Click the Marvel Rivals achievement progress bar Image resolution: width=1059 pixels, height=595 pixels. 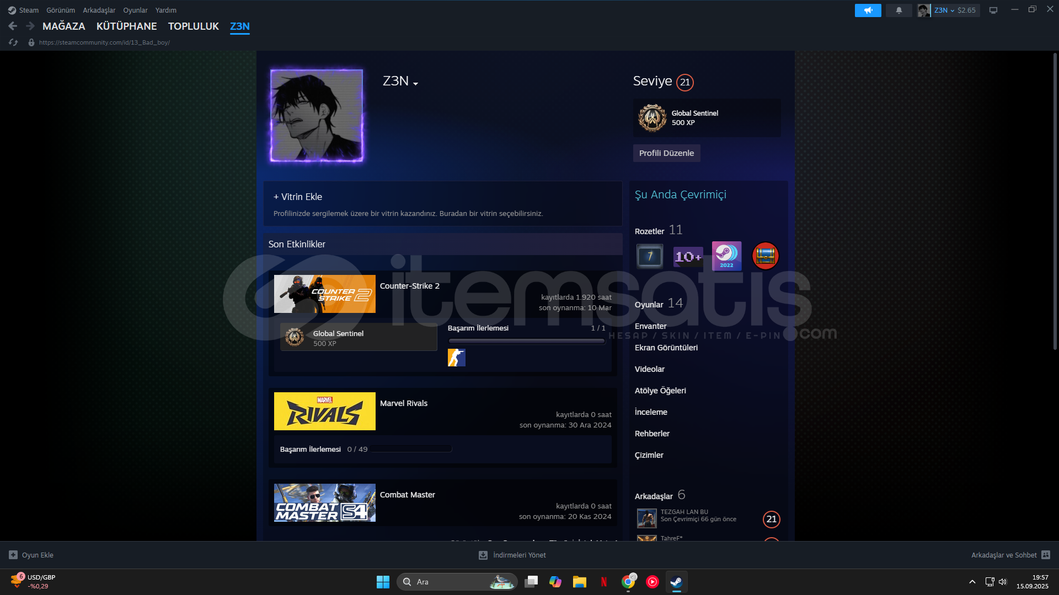[411, 449]
